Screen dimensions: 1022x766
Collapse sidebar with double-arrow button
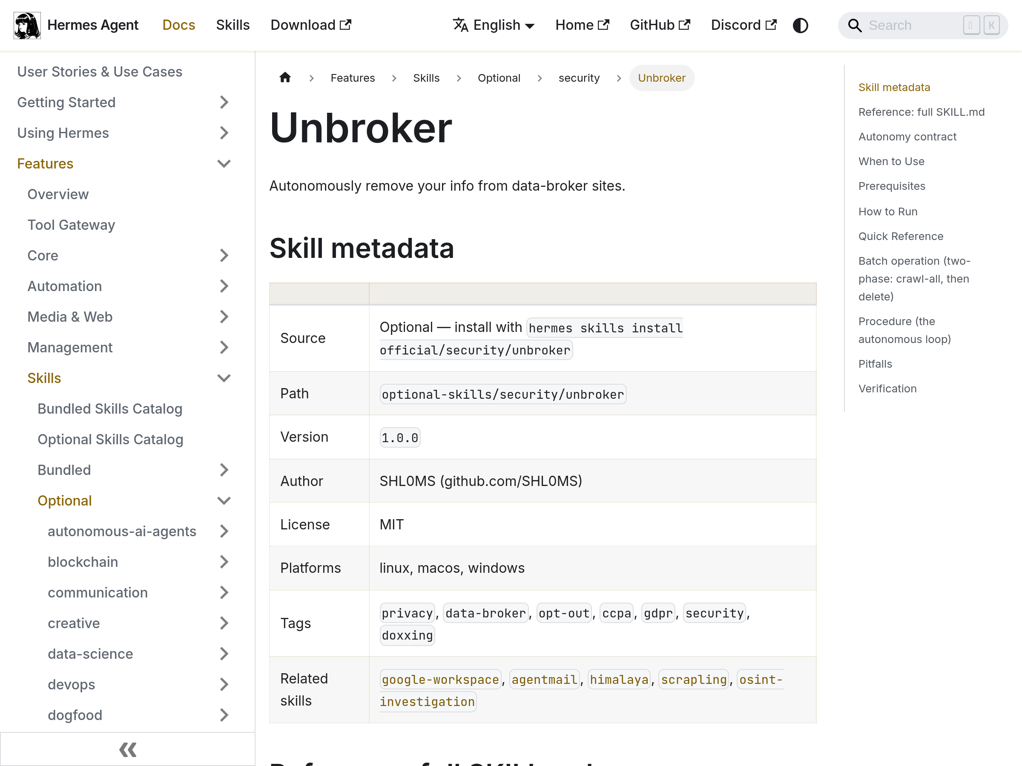coord(127,749)
